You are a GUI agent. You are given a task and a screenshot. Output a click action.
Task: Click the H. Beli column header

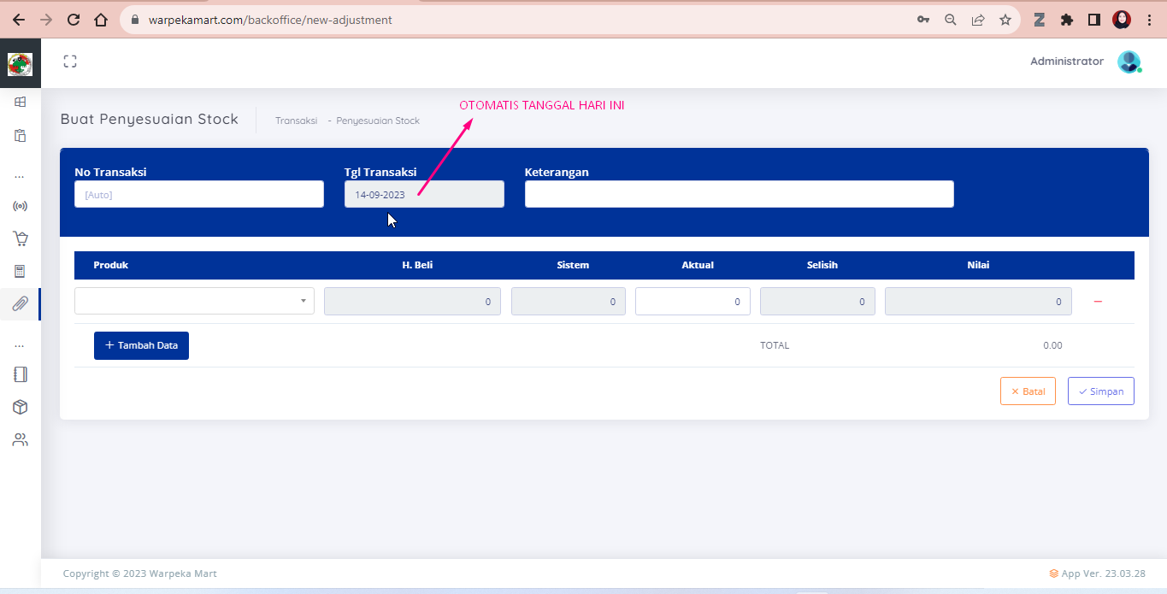[x=417, y=265]
